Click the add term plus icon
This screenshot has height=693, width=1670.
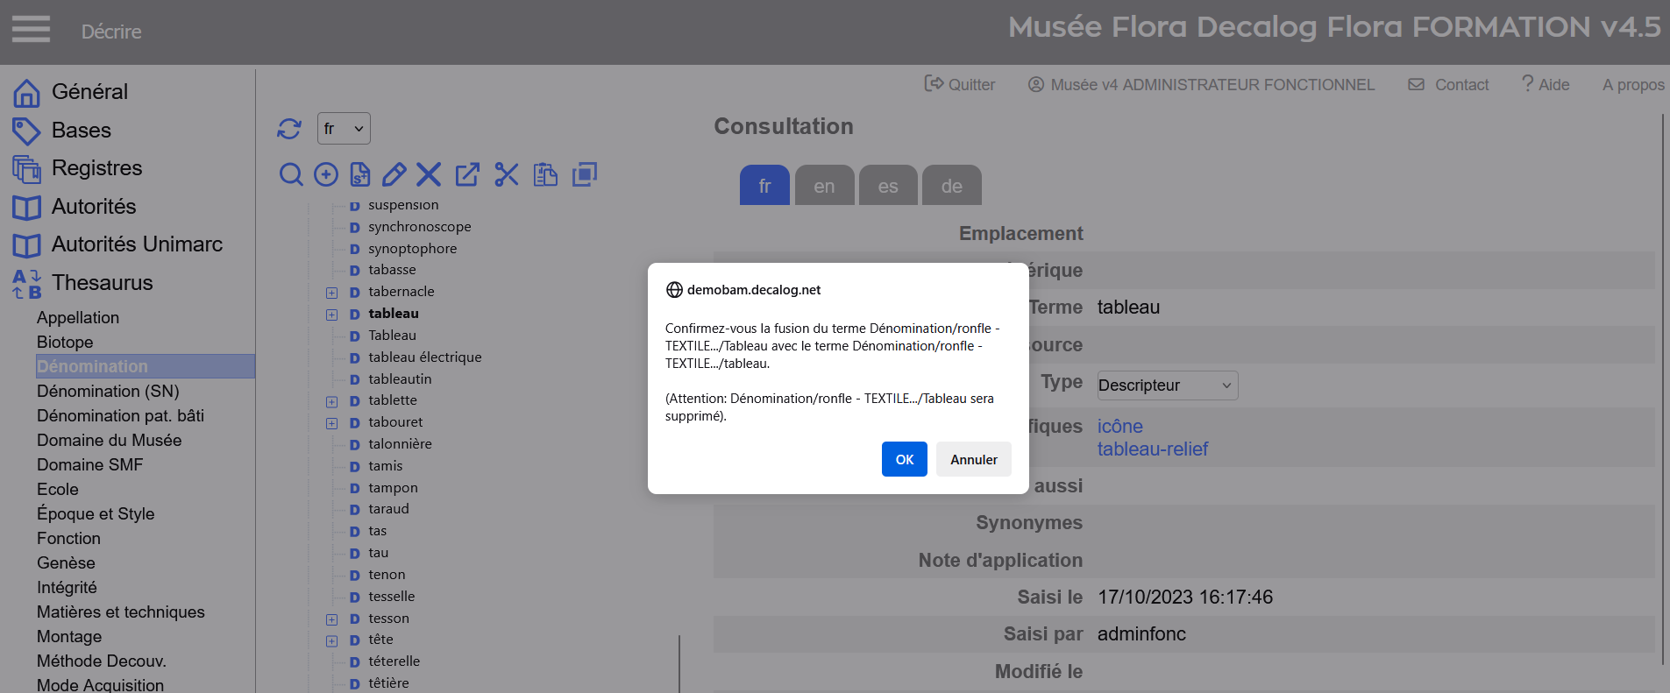tap(326, 174)
